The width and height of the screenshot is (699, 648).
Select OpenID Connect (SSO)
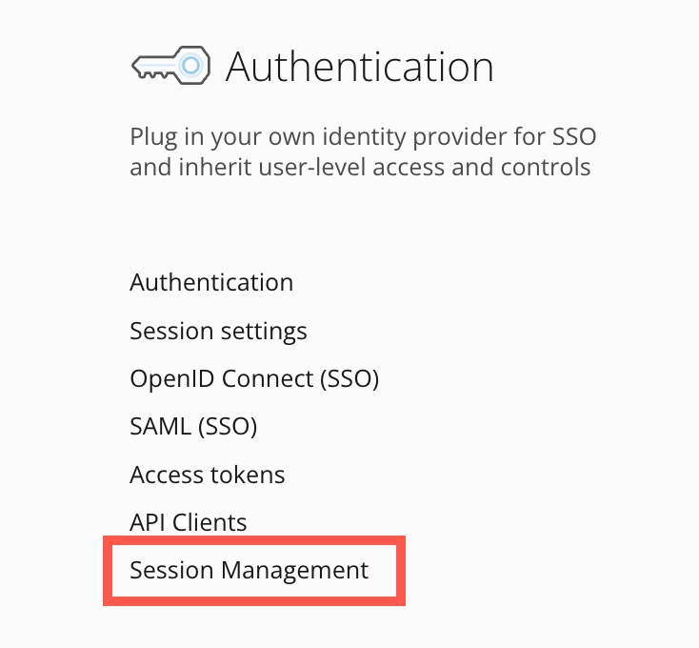[x=254, y=379]
